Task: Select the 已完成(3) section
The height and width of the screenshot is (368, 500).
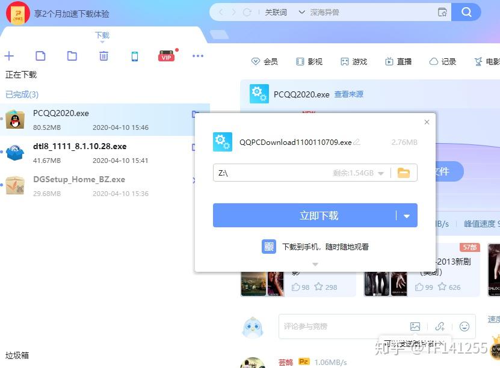Action: coord(22,94)
